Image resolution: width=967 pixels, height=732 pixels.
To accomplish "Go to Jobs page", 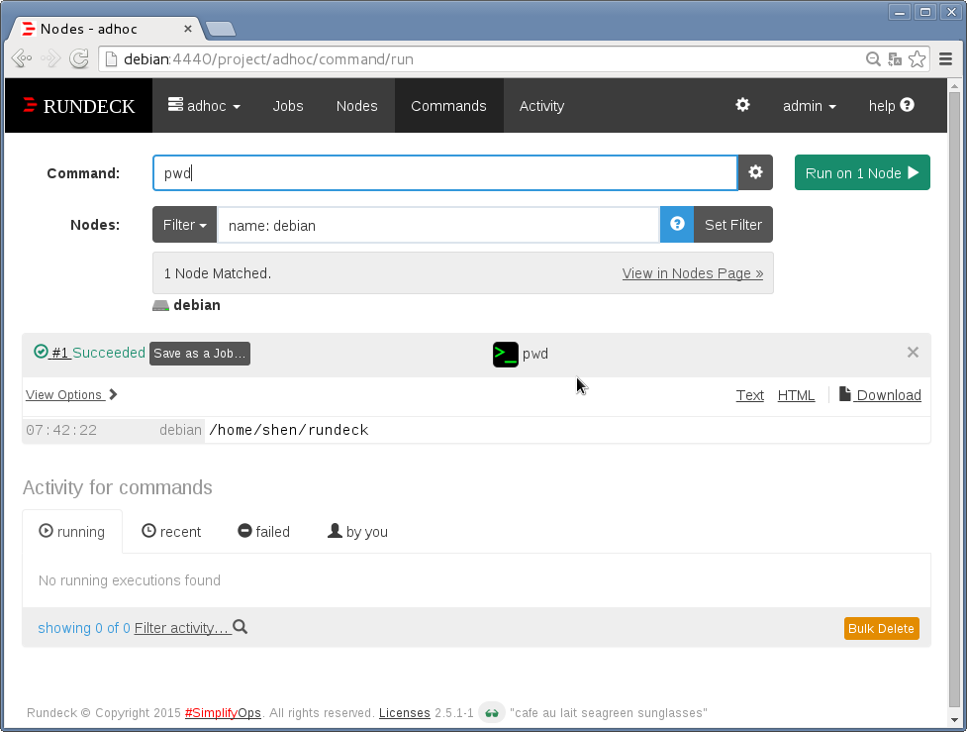I will (x=288, y=106).
